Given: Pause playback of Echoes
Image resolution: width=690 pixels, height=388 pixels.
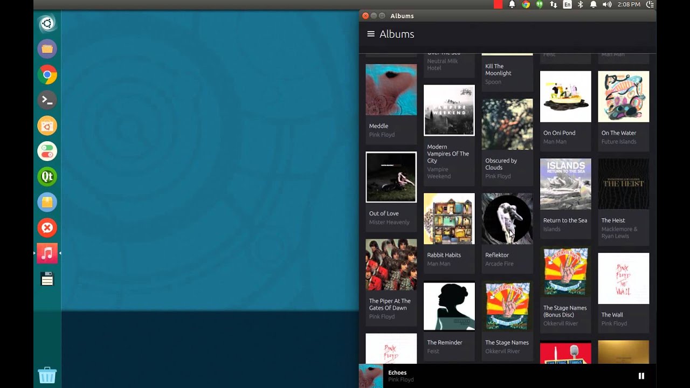Looking at the screenshot, I should (641, 376).
